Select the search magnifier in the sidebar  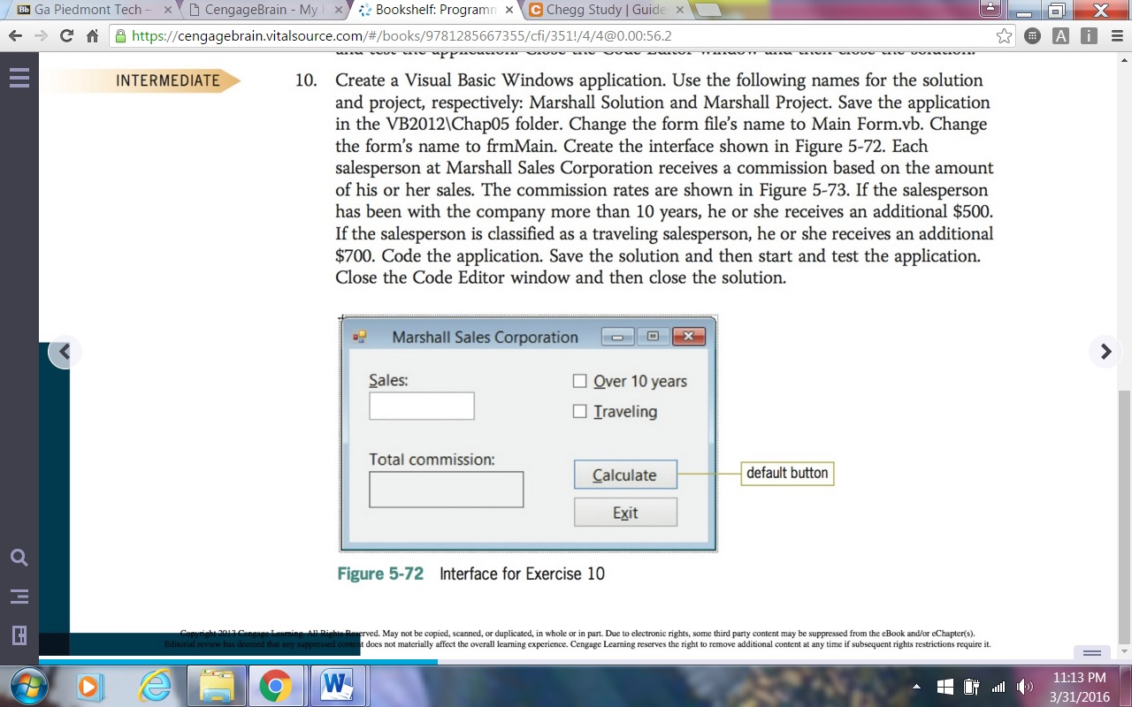[x=19, y=557]
